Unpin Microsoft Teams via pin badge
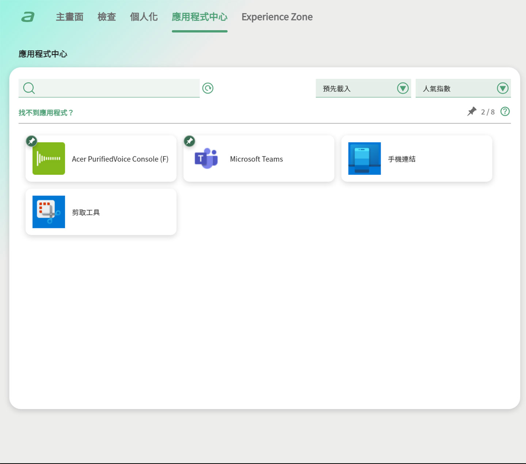Screen dimensions: 526x464 tap(189, 141)
